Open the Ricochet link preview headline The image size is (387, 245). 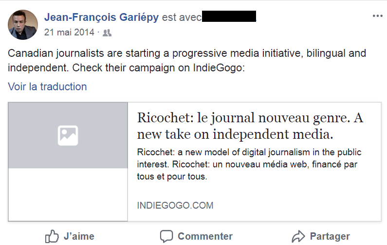click(250, 125)
